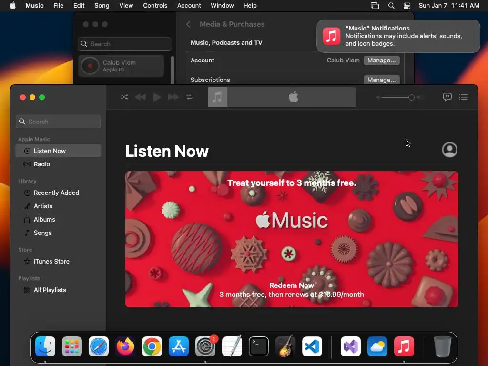Open iTunes Store in the sidebar
488x366 pixels.
(58, 262)
